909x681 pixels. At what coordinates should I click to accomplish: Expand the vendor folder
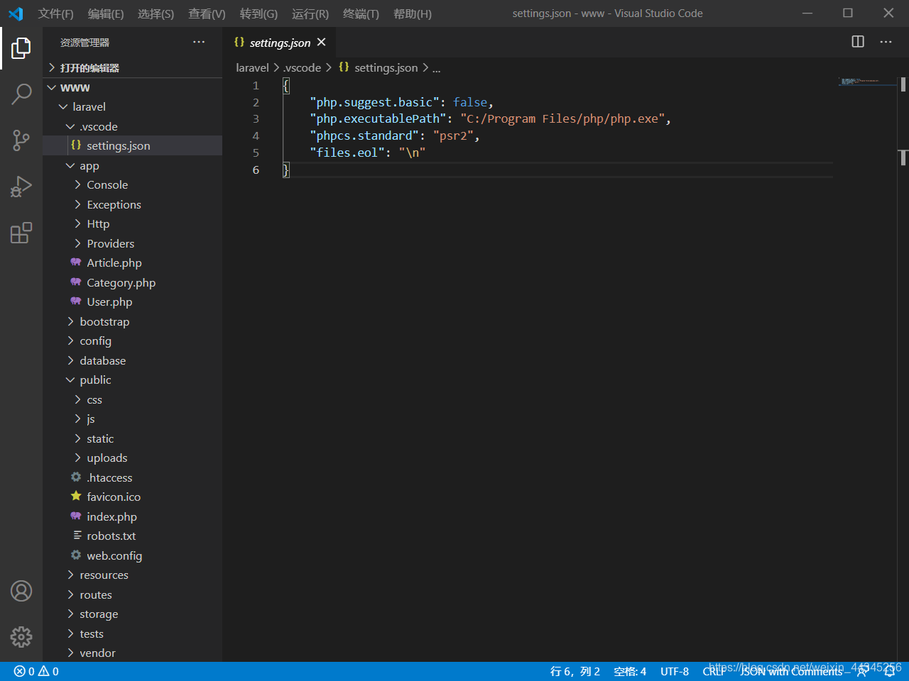pyautogui.click(x=132, y=653)
